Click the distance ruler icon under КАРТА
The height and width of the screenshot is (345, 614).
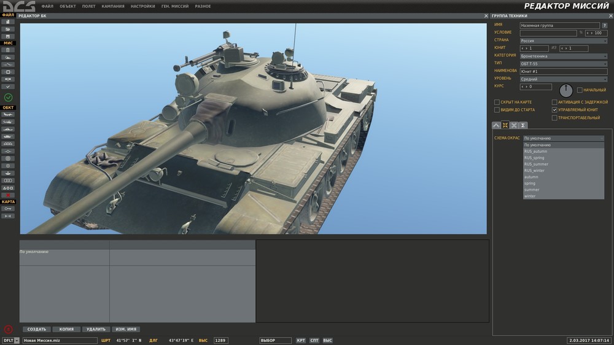click(8, 216)
